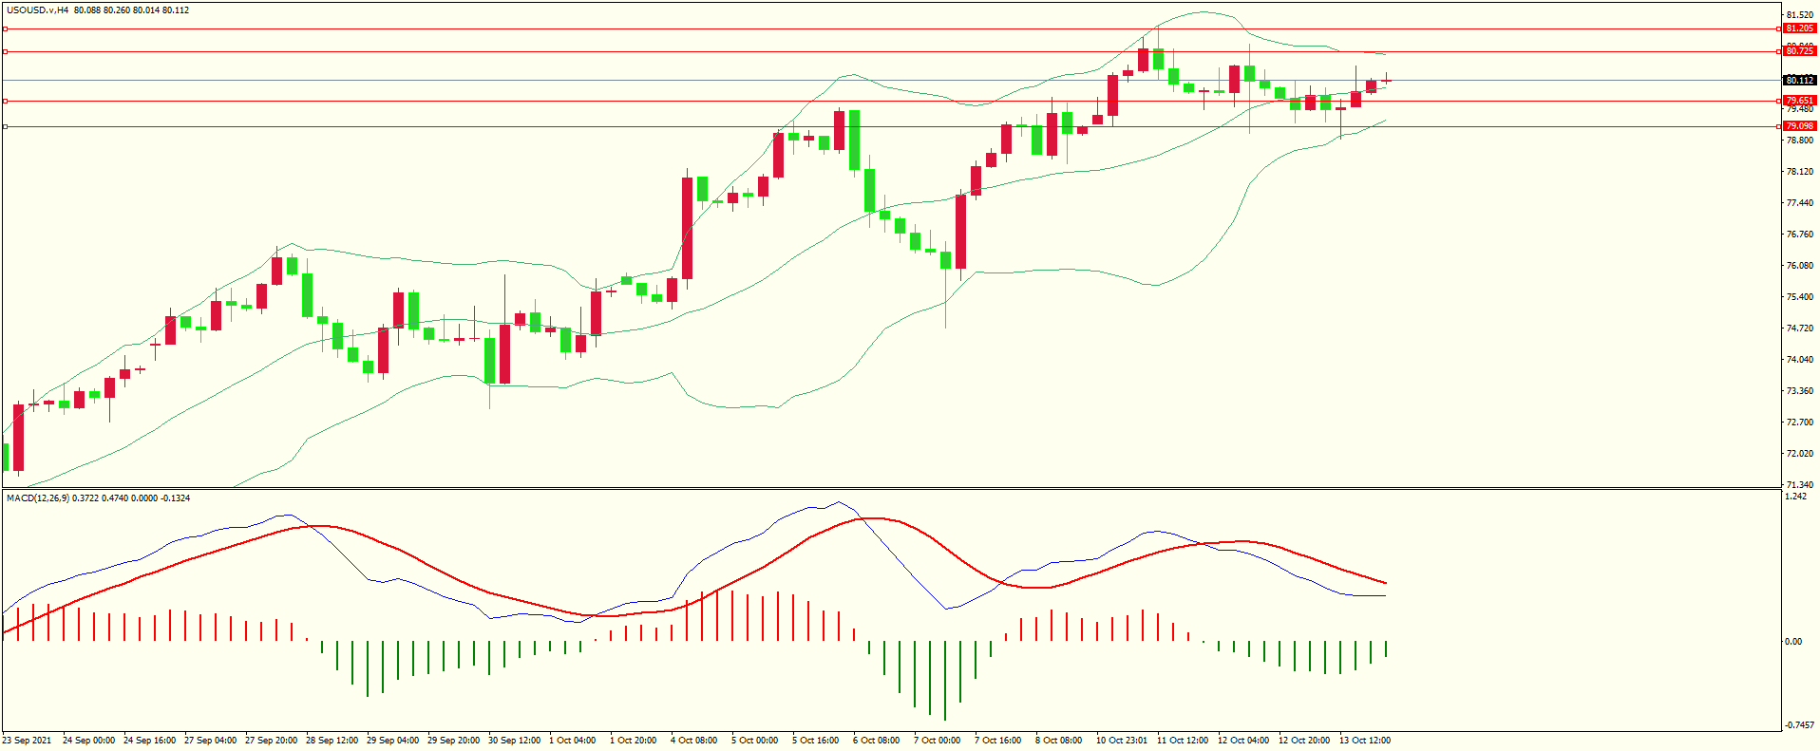This screenshot has width=1820, height=751.
Task: Click the longest green MACD histogram bar
Action: pos(944,680)
